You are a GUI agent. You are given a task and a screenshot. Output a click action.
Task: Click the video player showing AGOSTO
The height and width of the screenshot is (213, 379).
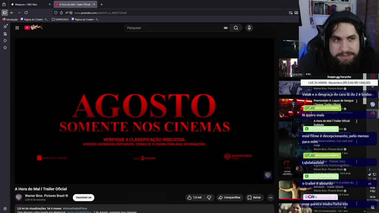point(144,111)
